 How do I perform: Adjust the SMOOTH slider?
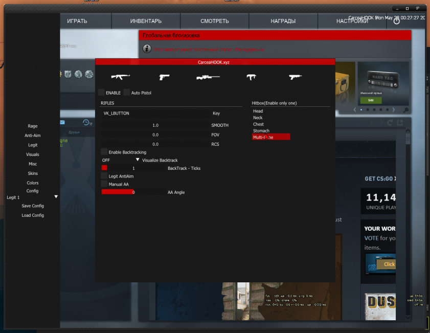[155, 125]
